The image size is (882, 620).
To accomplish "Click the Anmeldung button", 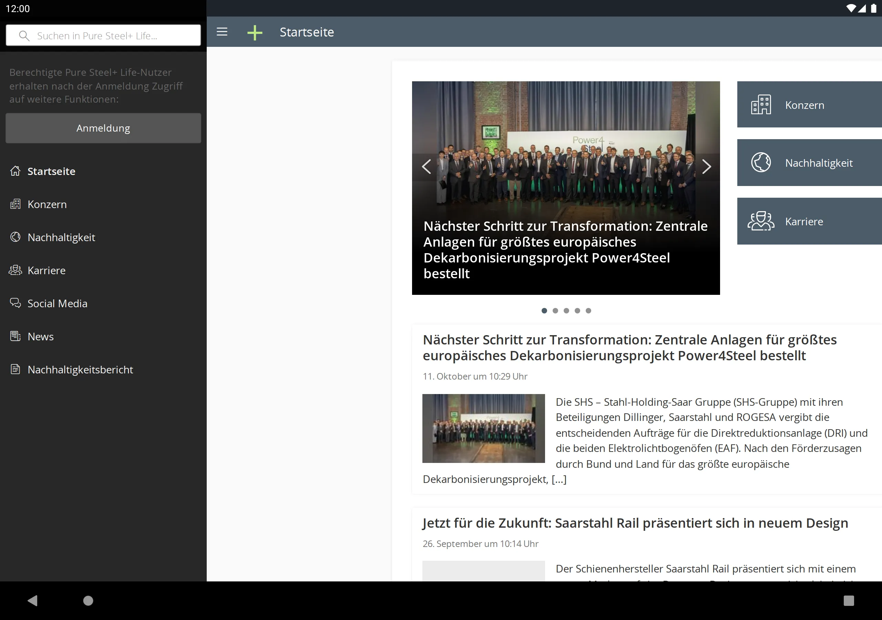I will 103,128.
